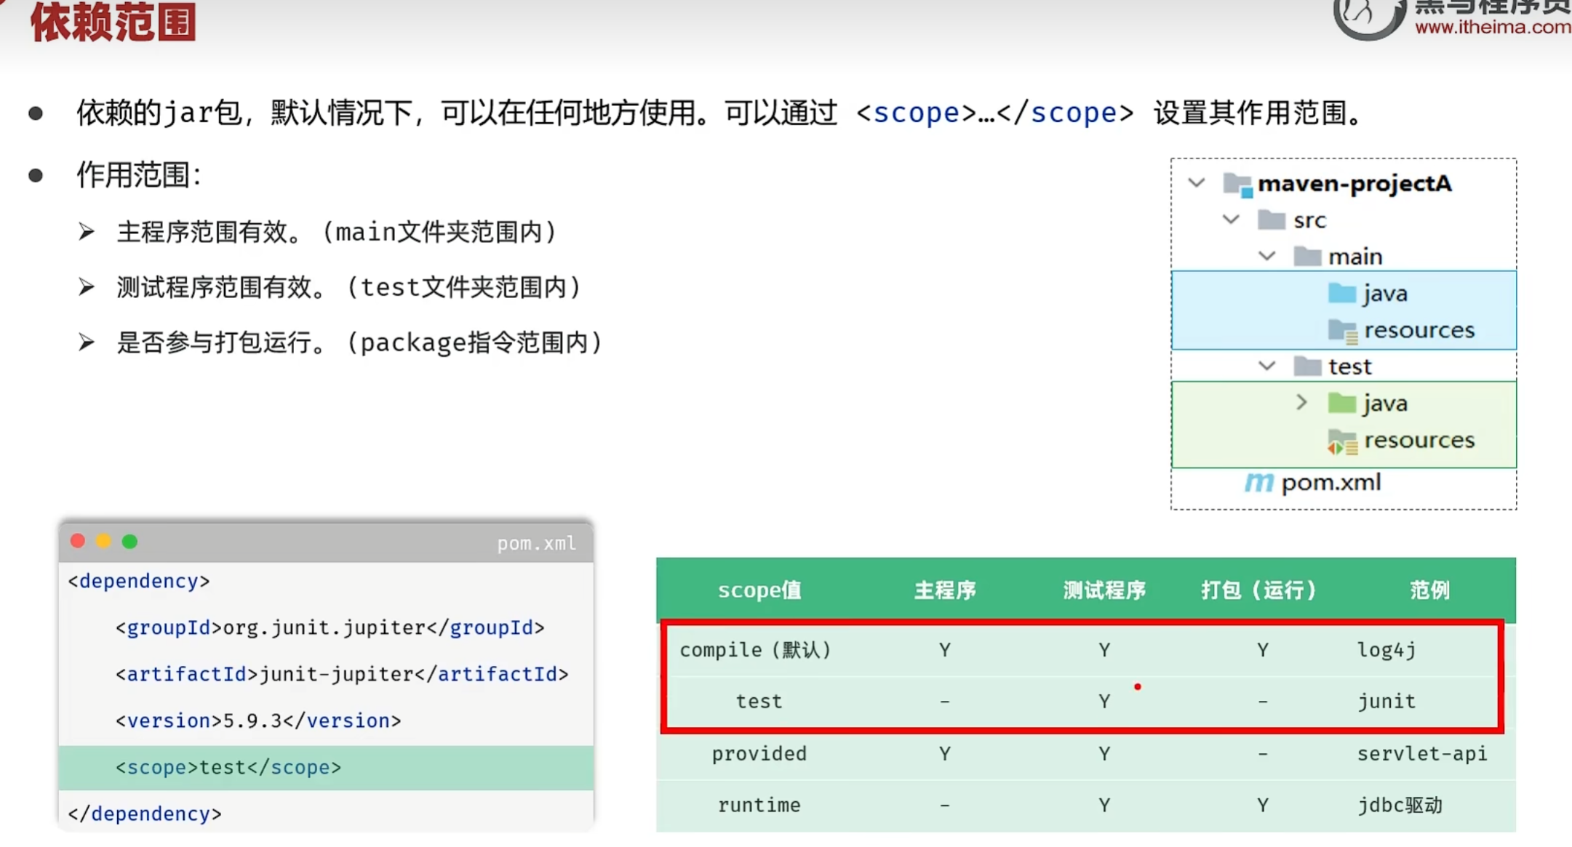The image size is (1572, 847).
Task: Click the green window dot on pom.xml
Action: (129, 541)
